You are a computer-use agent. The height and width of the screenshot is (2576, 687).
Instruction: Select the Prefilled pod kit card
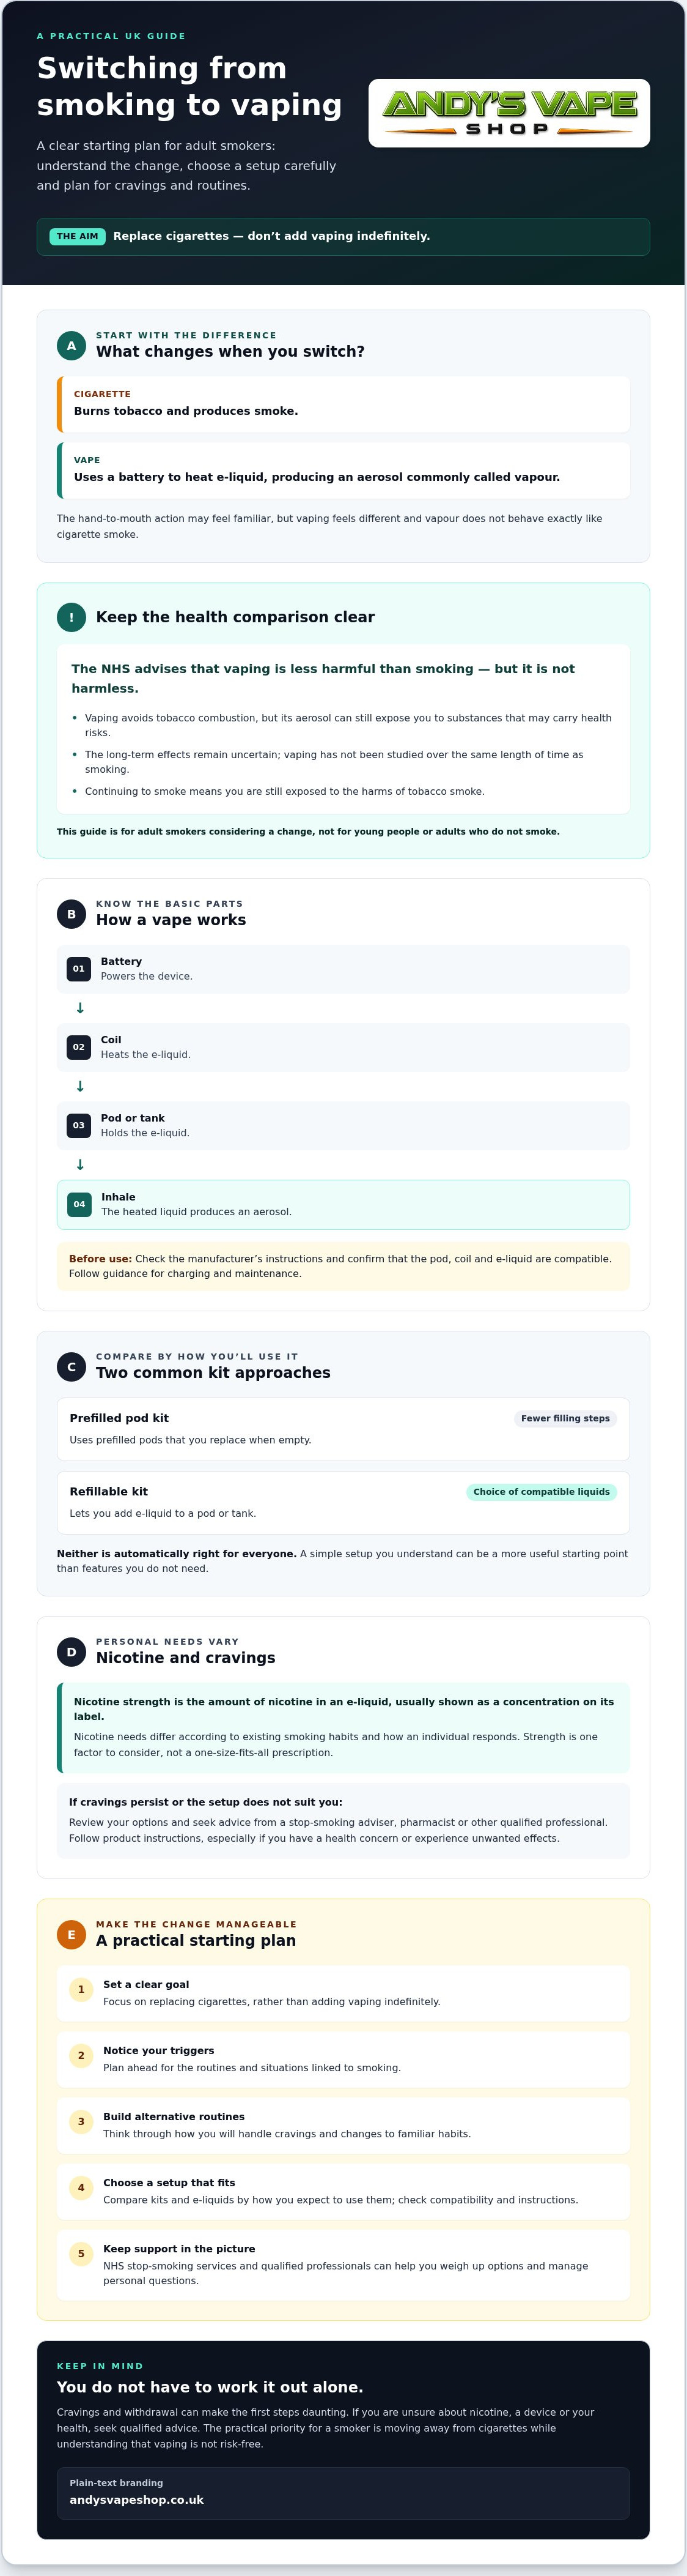(x=343, y=1429)
